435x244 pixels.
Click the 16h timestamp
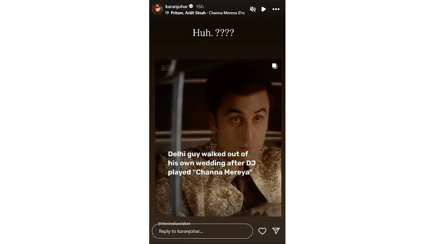tap(200, 6)
